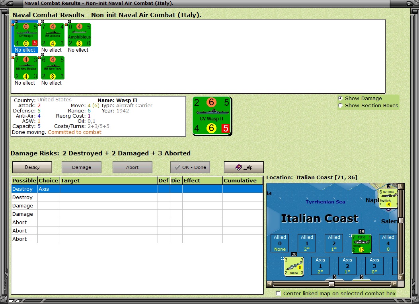This screenshot has width=419, height=304.
Task: Click the 'Committed to combat' status text
Action: [74, 132]
